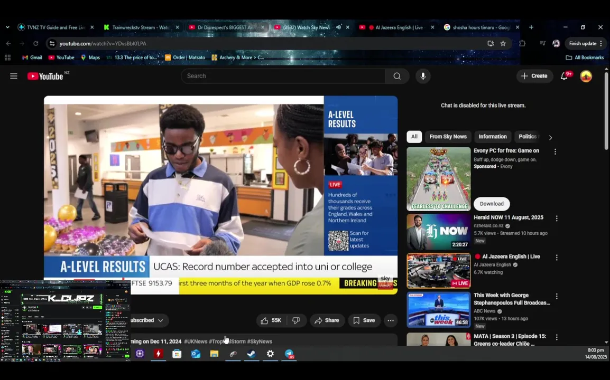Click the Create button
This screenshot has height=380, width=610.
(x=534, y=76)
